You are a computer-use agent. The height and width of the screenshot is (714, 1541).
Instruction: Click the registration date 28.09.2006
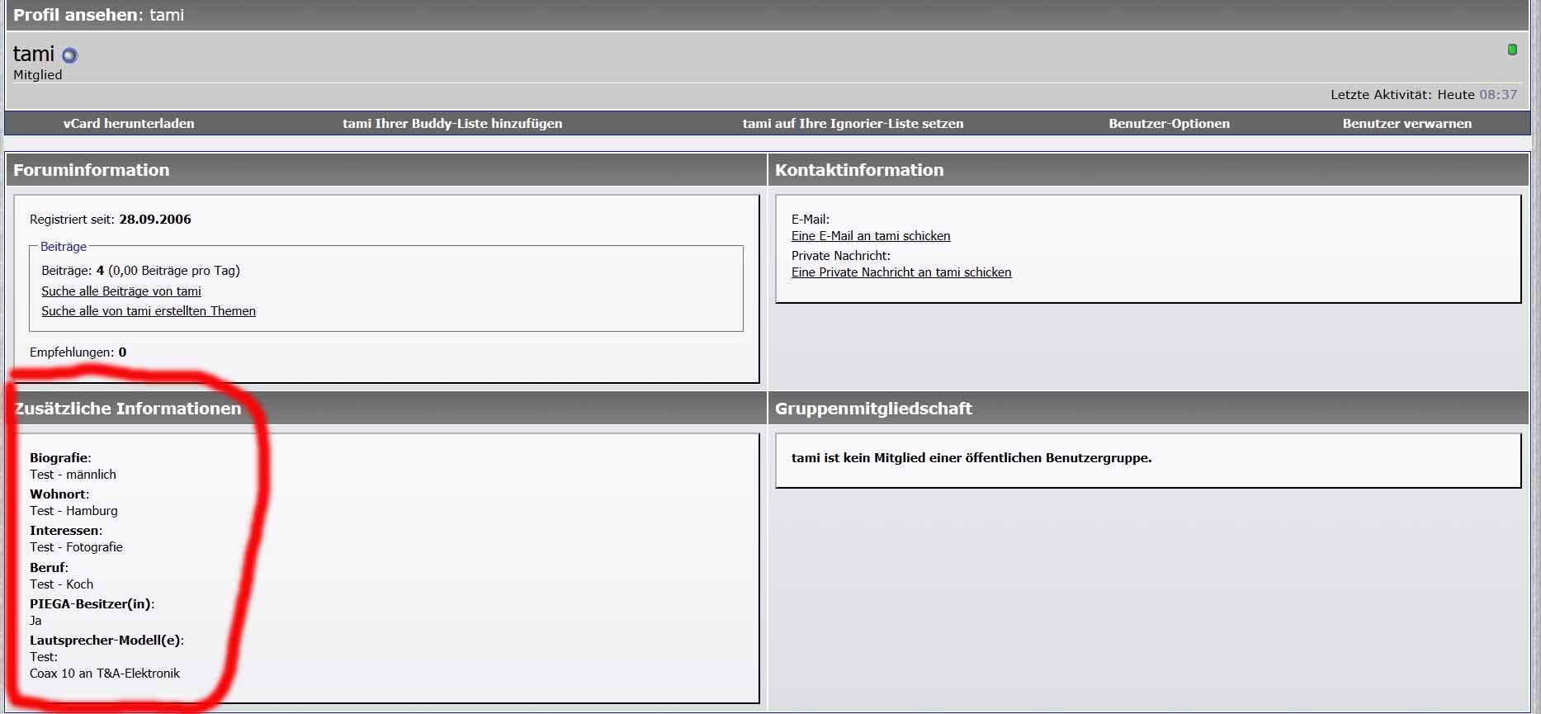[155, 220]
